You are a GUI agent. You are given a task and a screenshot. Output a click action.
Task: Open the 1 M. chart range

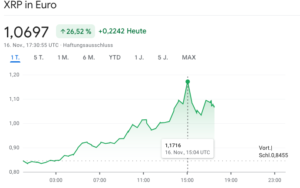coord(63,57)
